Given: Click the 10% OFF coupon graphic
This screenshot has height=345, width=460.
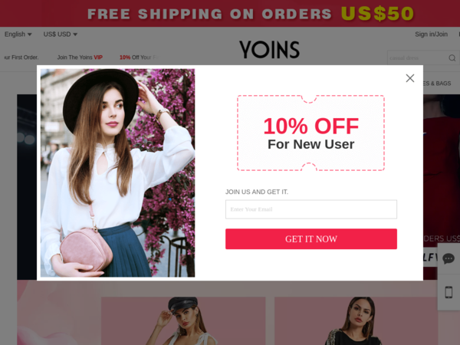Looking at the screenshot, I should tap(310, 133).
